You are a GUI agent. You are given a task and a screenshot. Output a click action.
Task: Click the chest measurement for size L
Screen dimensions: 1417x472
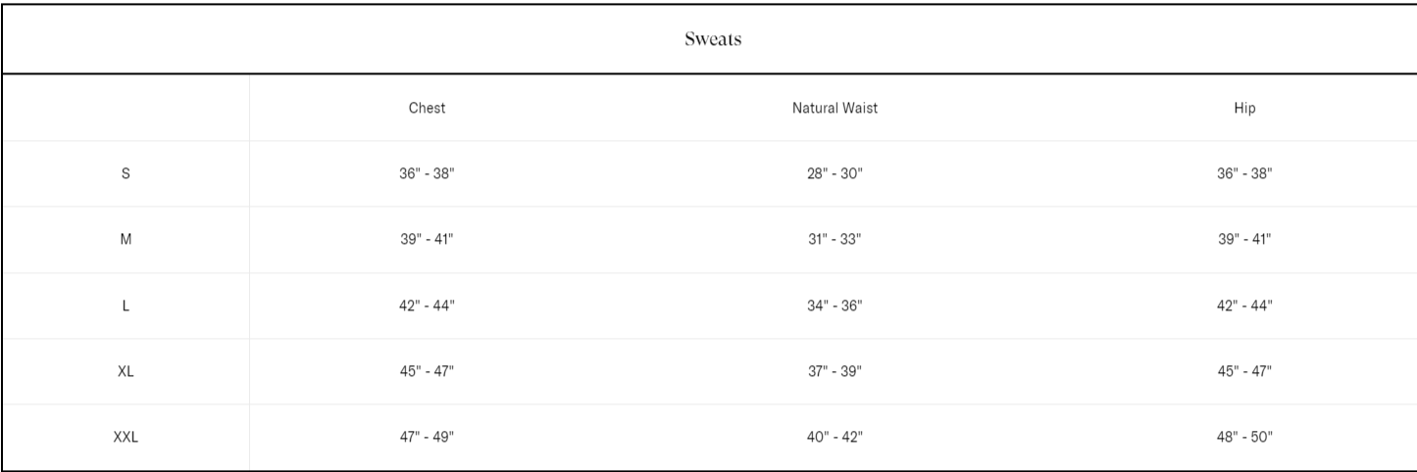click(x=427, y=306)
